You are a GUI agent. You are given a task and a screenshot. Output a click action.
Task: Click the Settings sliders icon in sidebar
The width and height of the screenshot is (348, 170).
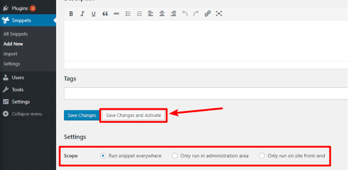[6, 102]
